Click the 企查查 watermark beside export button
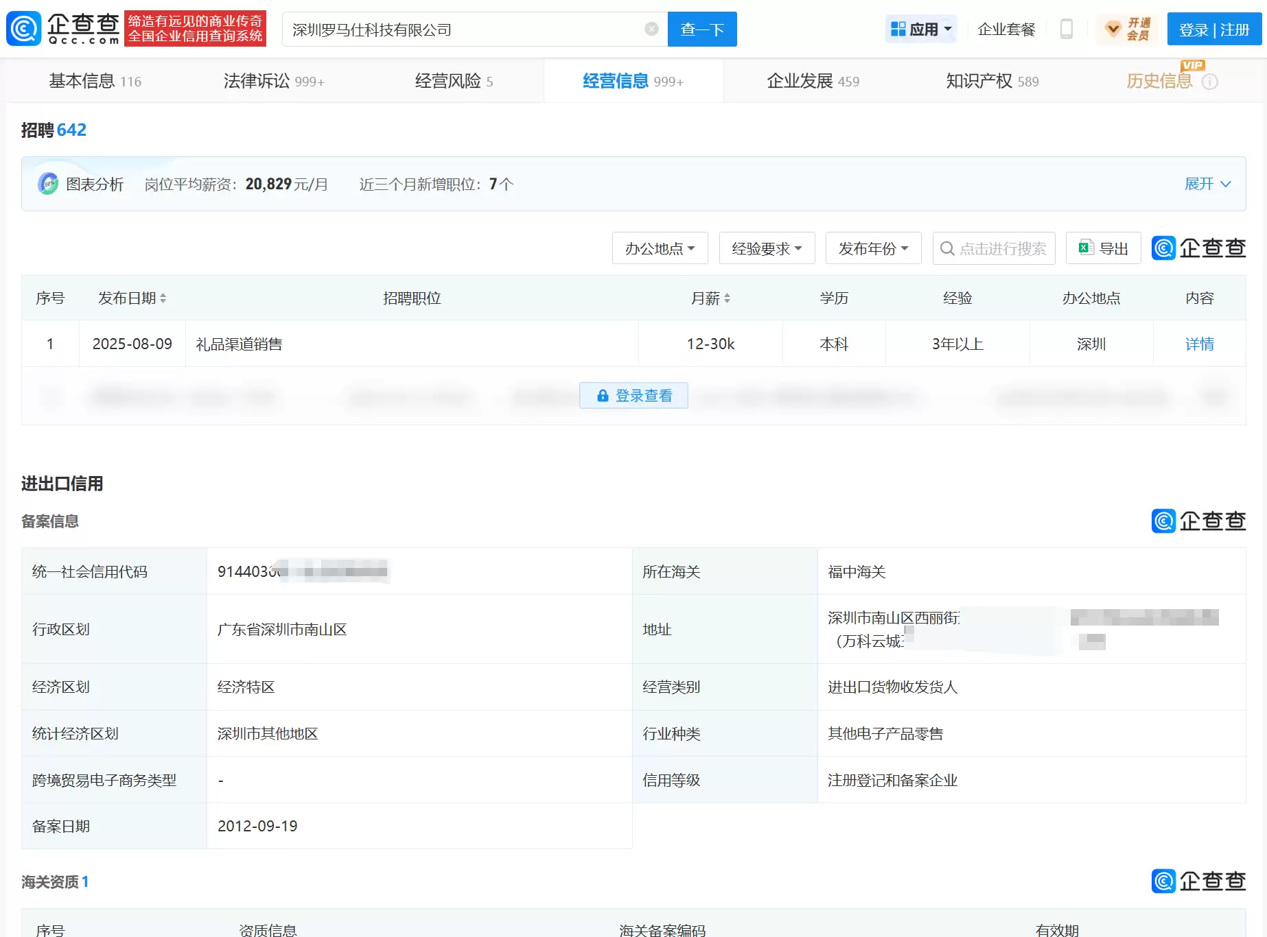1267x937 pixels. [x=1198, y=248]
